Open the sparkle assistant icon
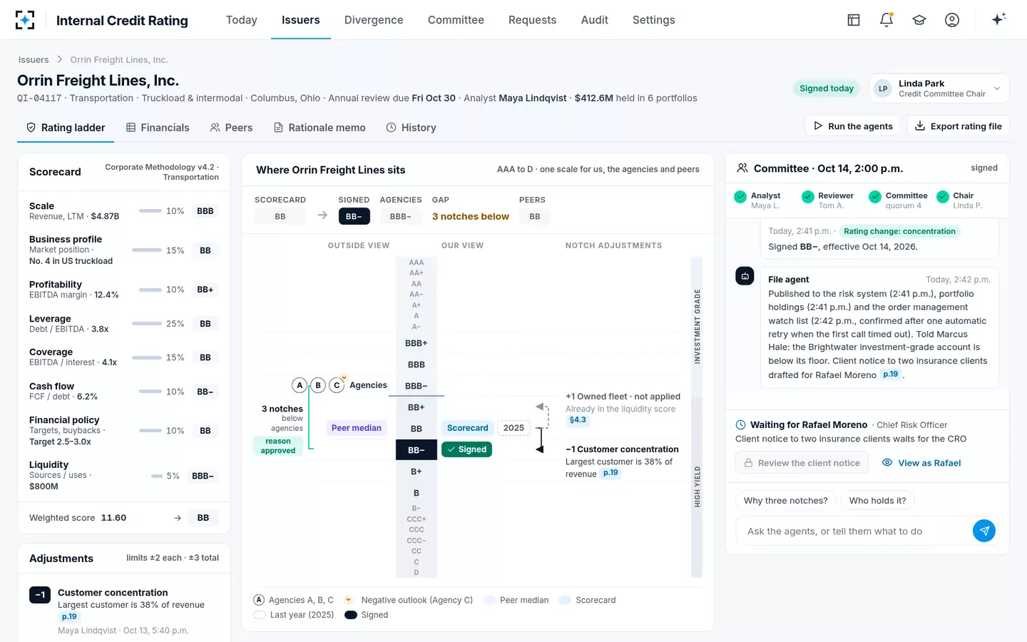Screen dimensions: 1027x642 coord(998,19)
